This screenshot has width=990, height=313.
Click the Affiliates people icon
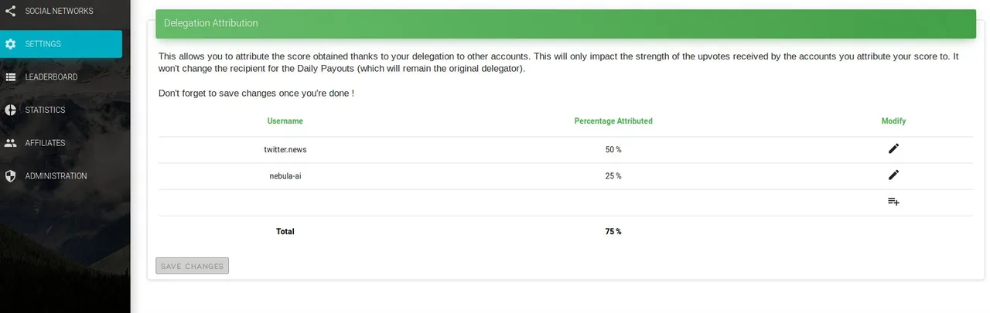(10, 143)
